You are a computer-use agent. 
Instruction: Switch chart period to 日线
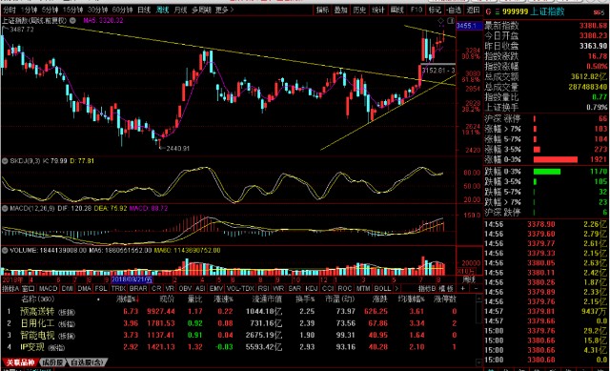pos(144,10)
